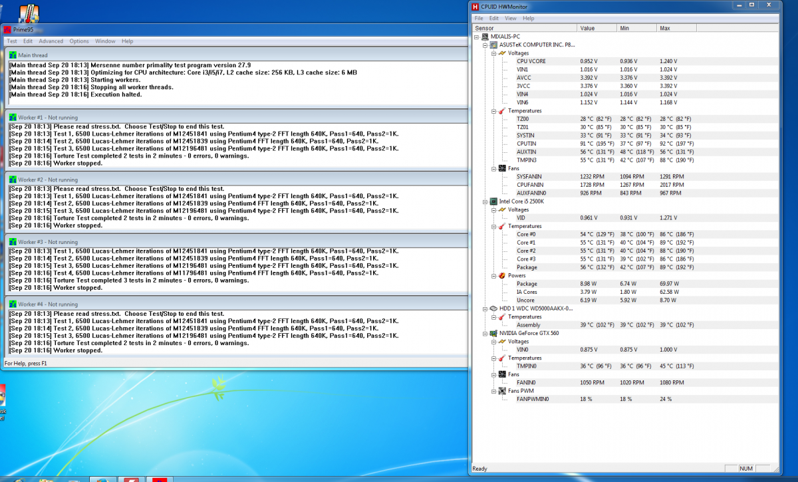
Task: Collapse the ASUSTeK COMPUTER INC. node
Action: pyautogui.click(x=485, y=45)
